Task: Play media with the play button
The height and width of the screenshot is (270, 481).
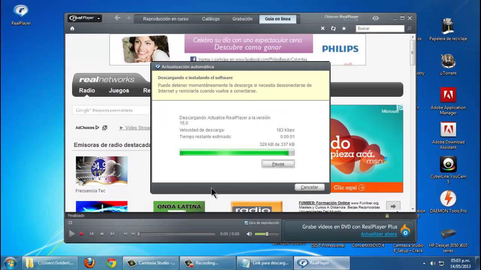Action: (72, 234)
